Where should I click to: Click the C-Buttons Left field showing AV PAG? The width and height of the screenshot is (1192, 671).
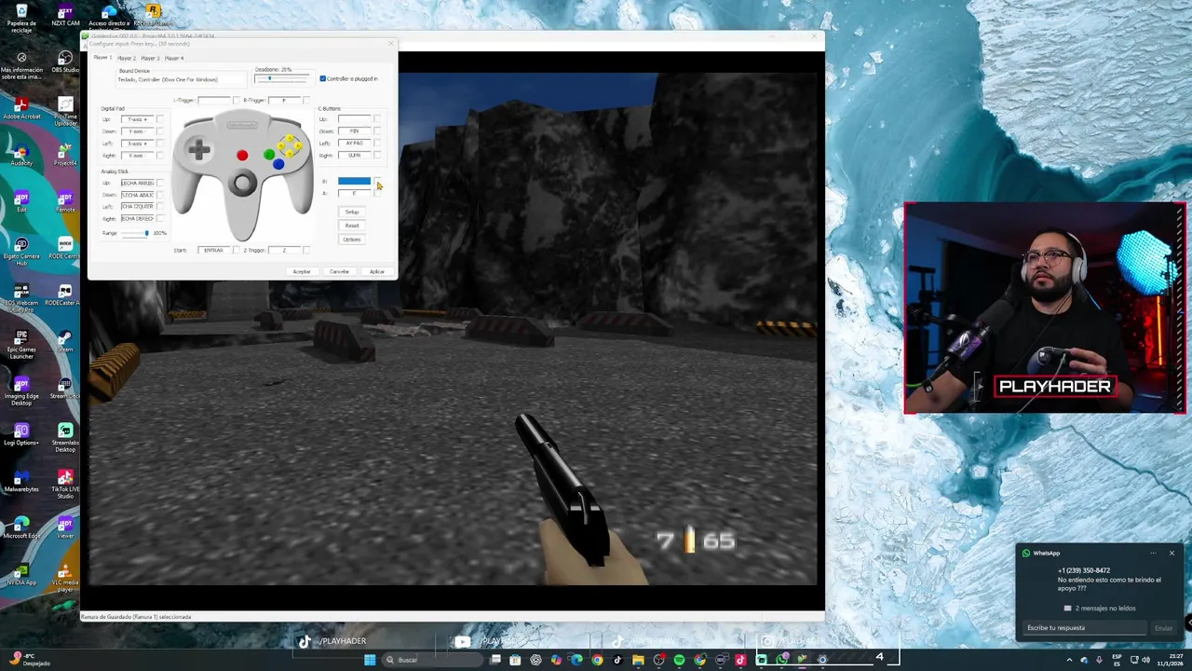355,143
